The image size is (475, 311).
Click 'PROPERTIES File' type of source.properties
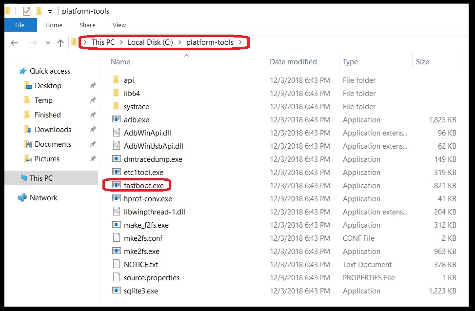[369, 278]
